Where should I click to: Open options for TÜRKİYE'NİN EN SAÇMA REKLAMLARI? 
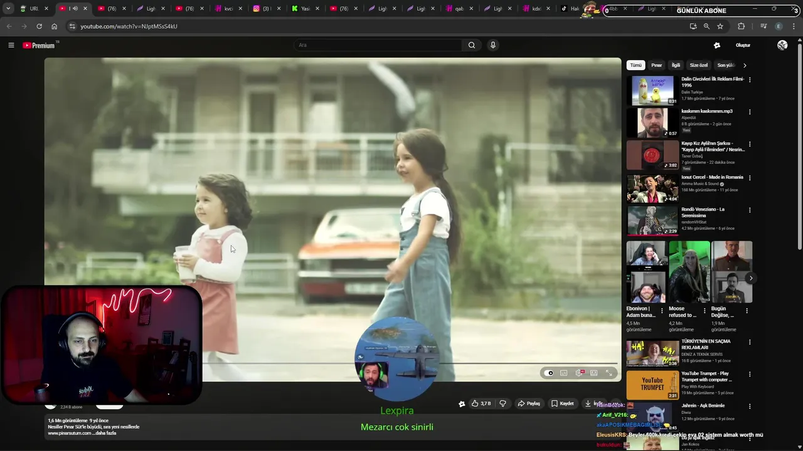tap(750, 342)
